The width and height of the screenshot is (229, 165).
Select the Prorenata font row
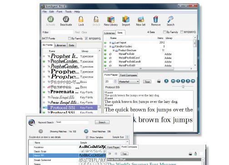coord(70,92)
